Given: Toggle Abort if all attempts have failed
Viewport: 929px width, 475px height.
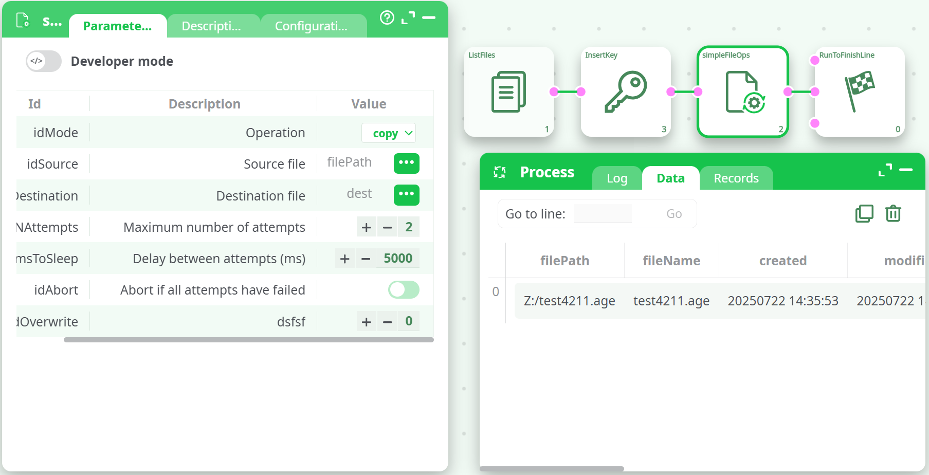Looking at the screenshot, I should coord(404,290).
